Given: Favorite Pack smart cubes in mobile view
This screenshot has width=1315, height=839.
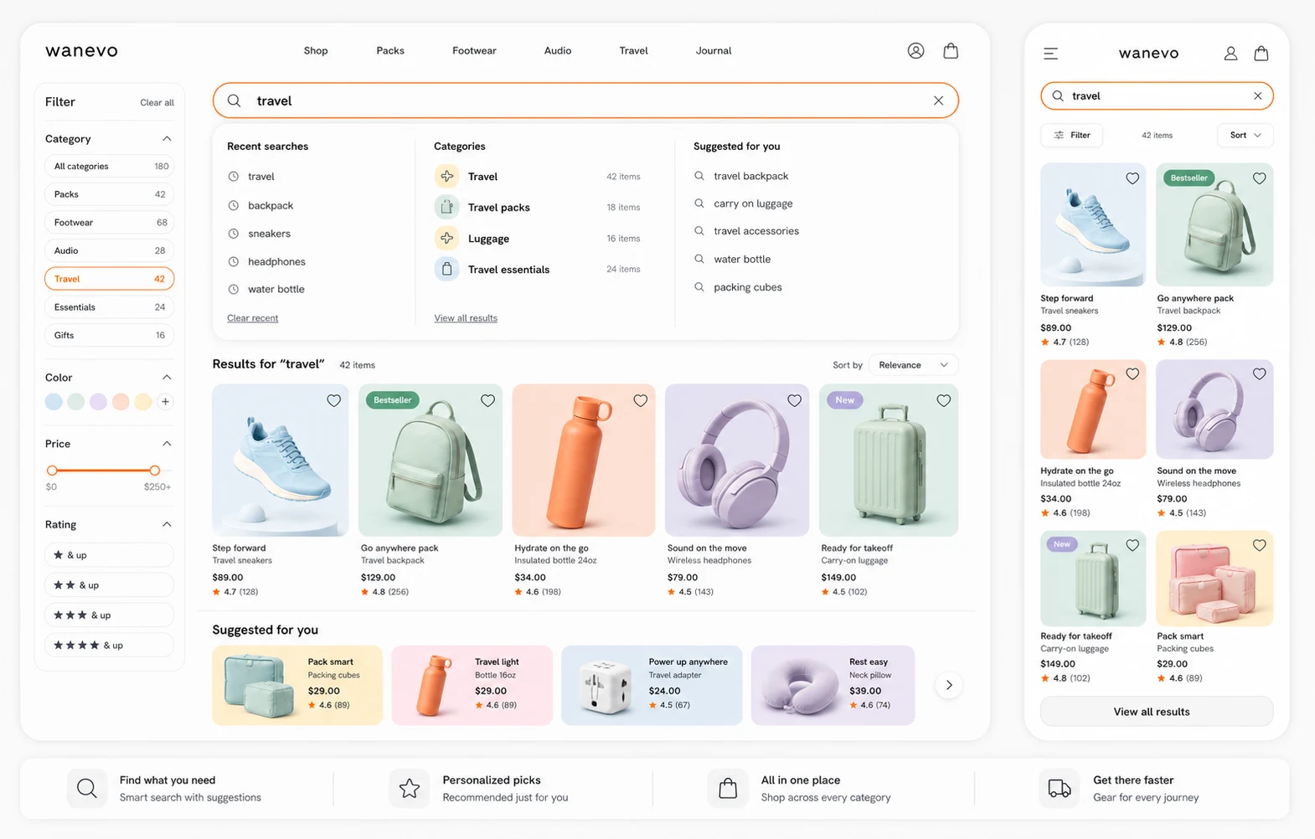Looking at the screenshot, I should click(1259, 545).
